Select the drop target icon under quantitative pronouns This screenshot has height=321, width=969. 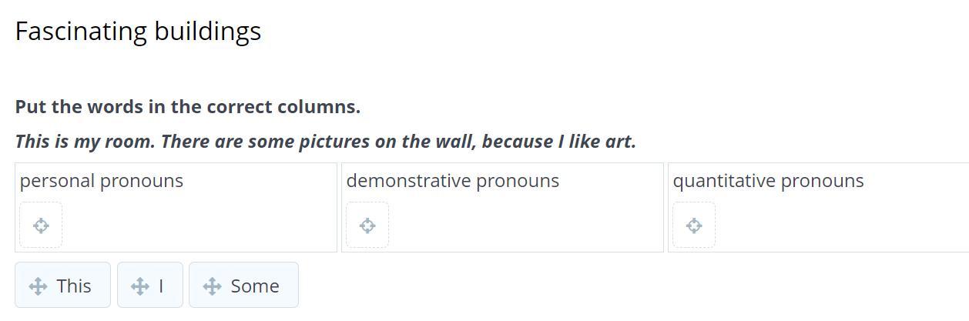[694, 226]
